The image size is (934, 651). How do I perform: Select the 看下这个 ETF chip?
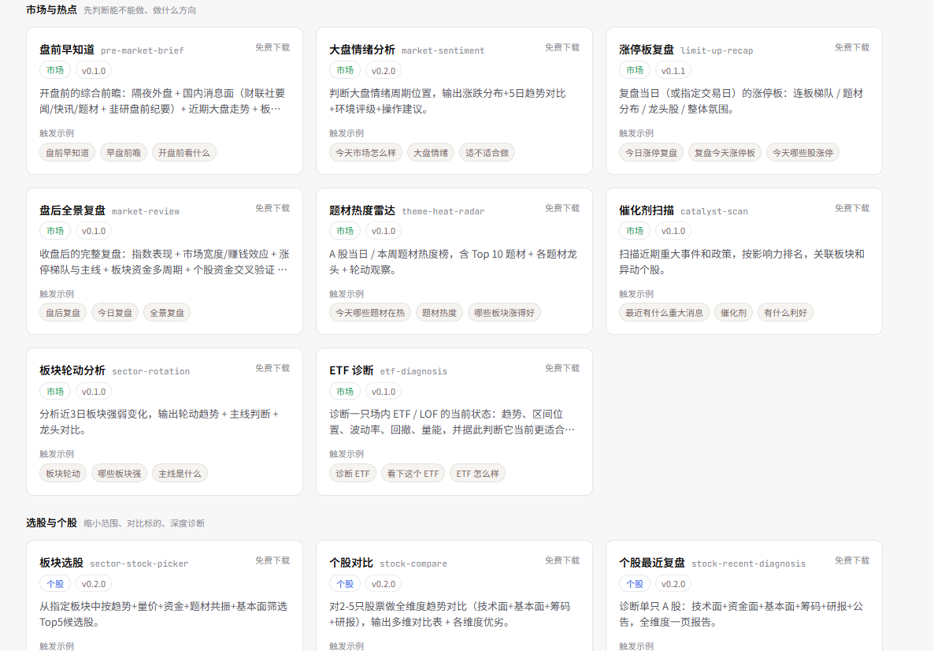click(413, 474)
